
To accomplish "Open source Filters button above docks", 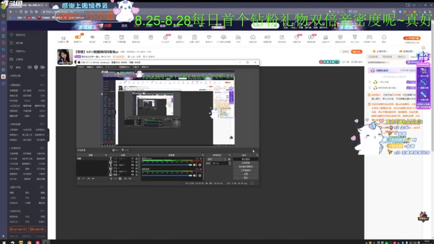I will click(125, 150).
